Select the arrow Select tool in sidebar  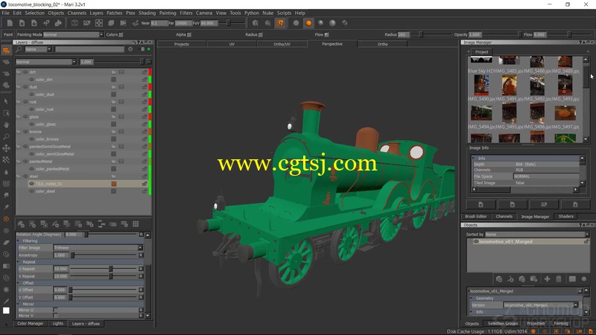tap(6, 101)
